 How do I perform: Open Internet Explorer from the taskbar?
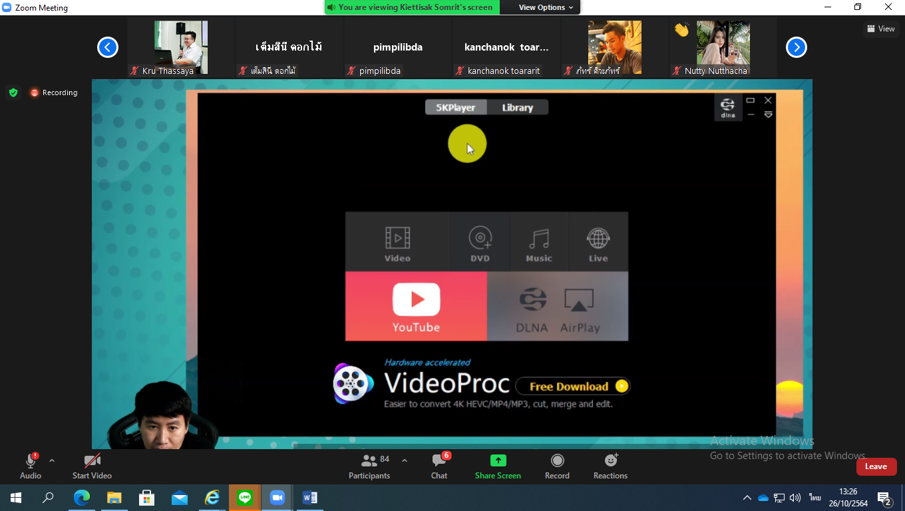[x=212, y=497]
